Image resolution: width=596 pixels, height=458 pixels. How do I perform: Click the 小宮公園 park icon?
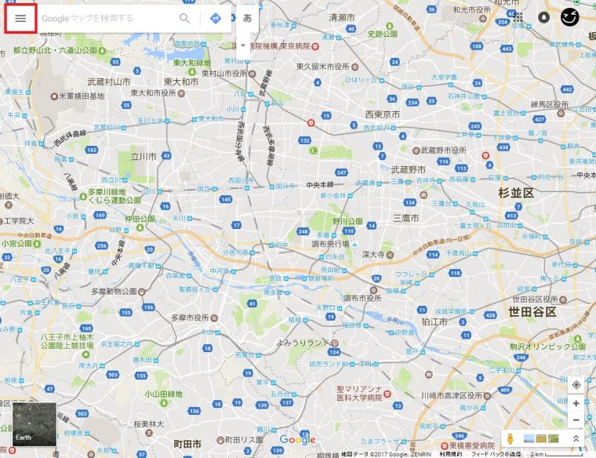[x=37, y=244]
